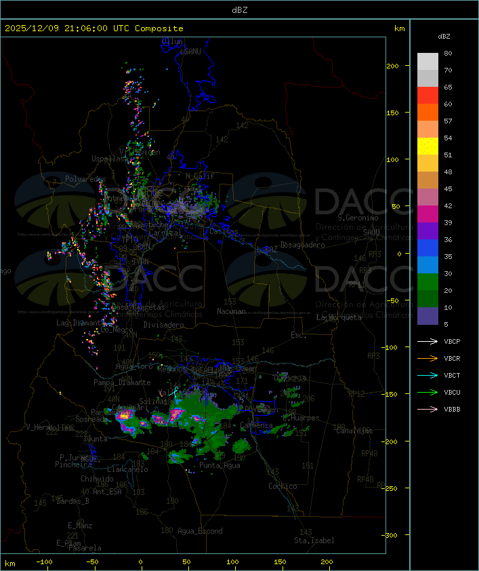The width and height of the screenshot is (479, 571).
Task: Click the E_Manz place label
Action: (x=80, y=526)
